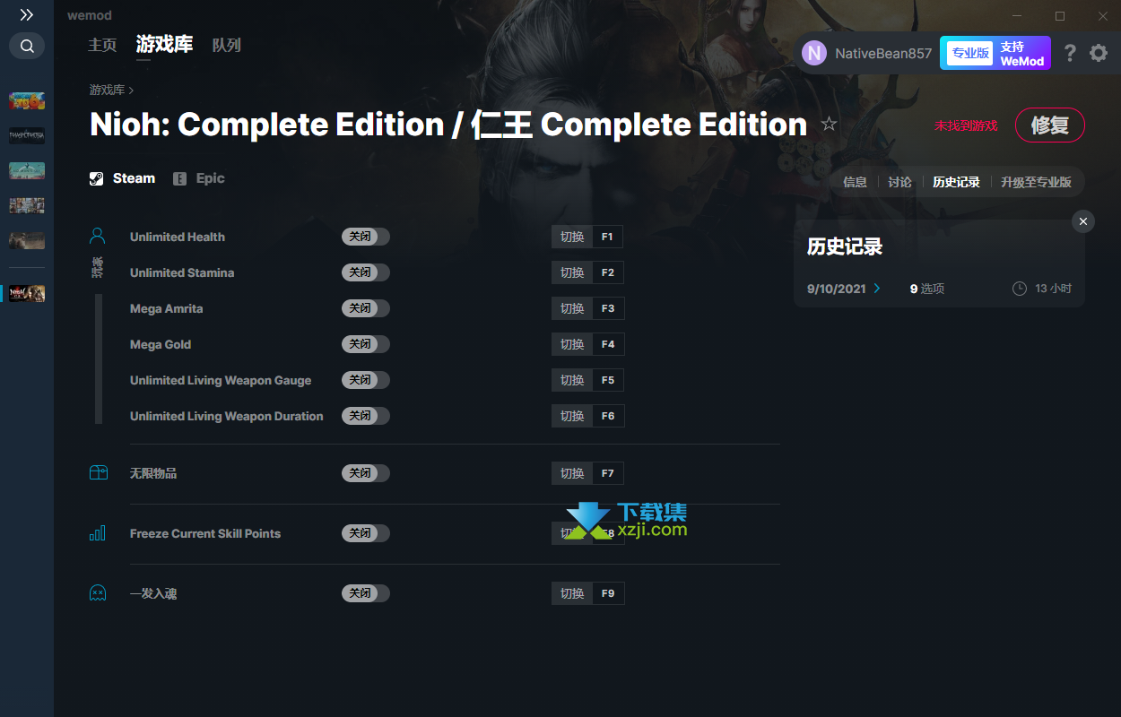This screenshot has height=717, width=1121.
Task: Click the search magnifier icon in sidebar
Action: point(27,46)
